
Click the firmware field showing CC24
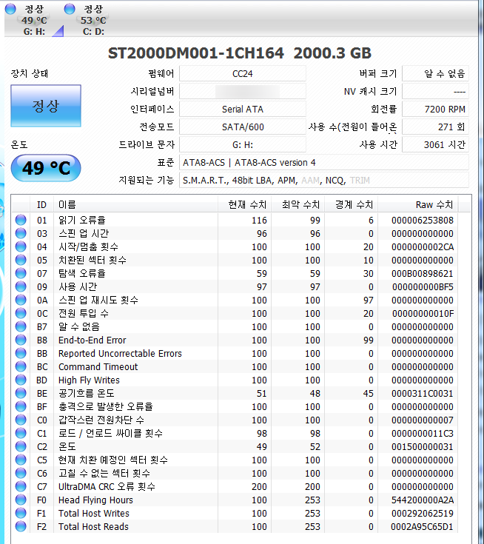[243, 73]
